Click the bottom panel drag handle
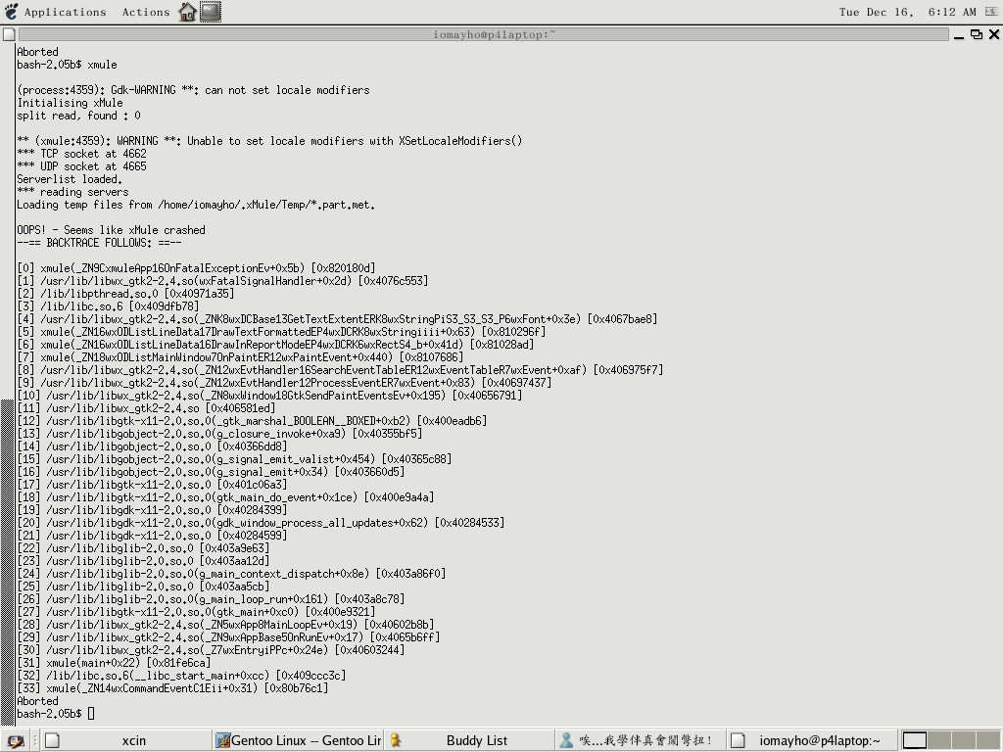 click(36, 740)
